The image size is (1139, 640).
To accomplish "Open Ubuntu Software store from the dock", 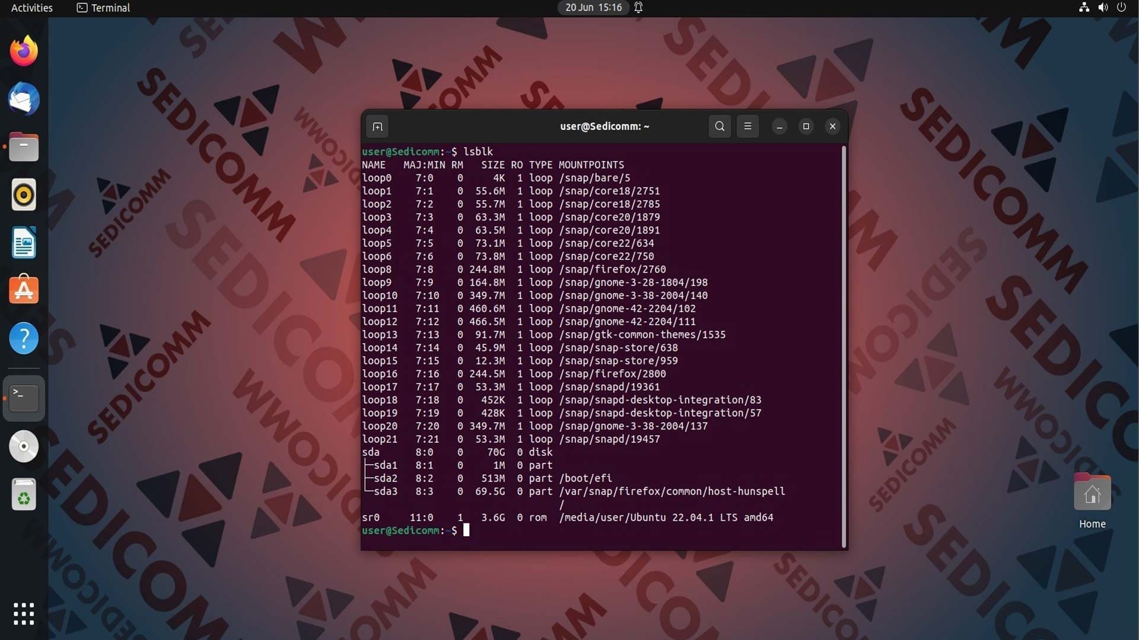I will click(x=24, y=290).
